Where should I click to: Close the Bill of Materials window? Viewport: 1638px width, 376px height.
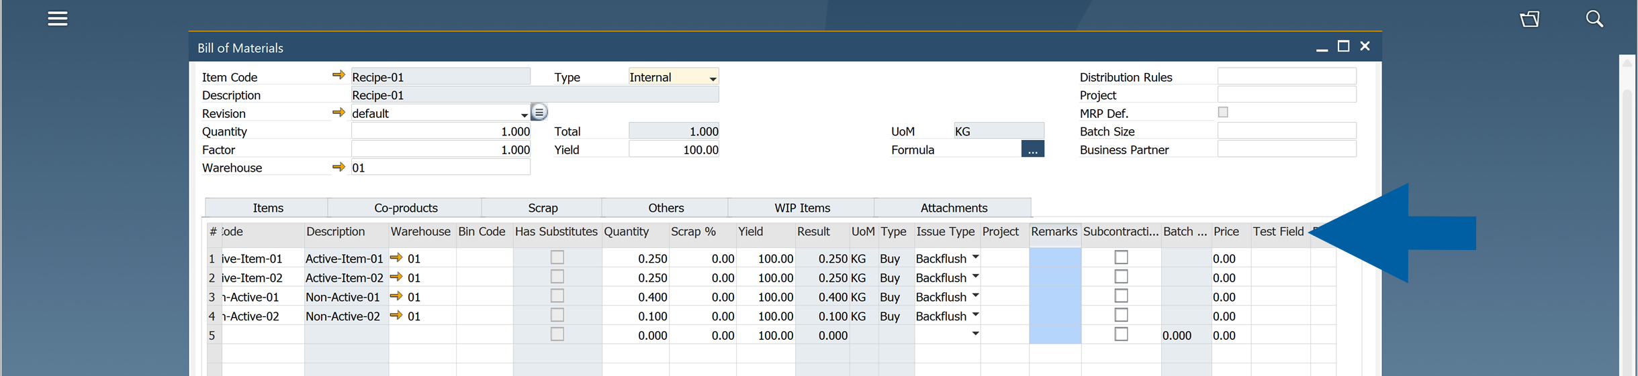click(x=1365, y=46)
